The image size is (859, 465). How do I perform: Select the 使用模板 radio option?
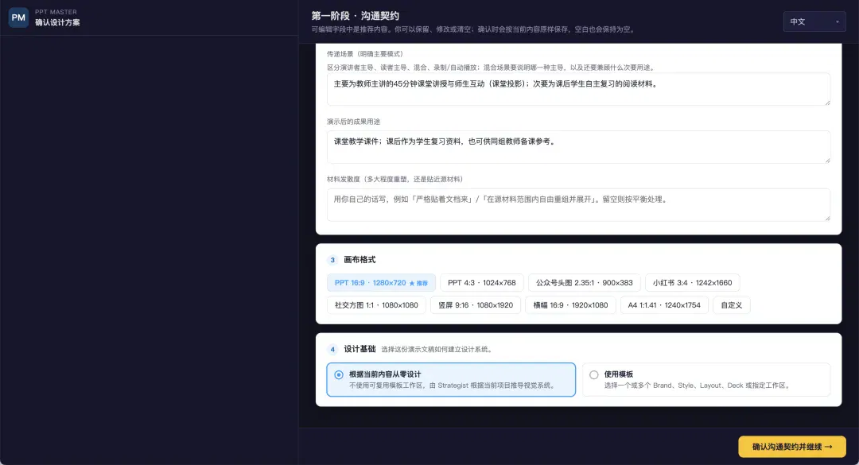tap(706, 380)
